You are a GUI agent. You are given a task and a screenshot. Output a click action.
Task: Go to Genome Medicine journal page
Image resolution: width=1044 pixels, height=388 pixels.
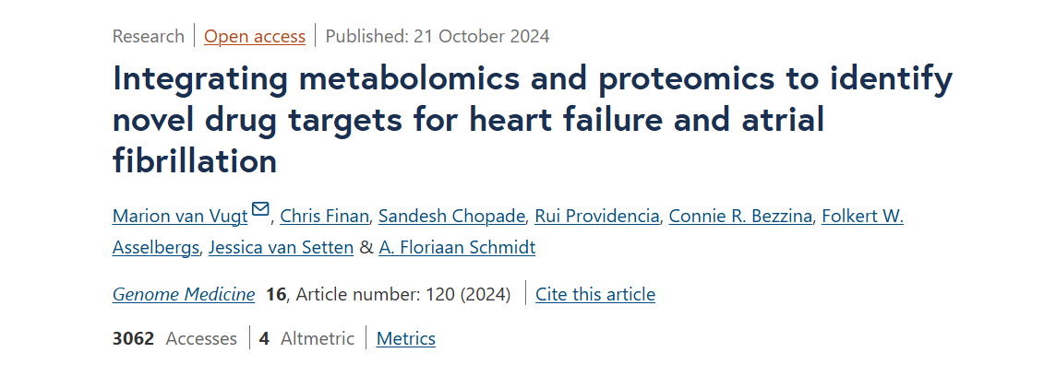pyautogui.click(x=184, y=295)
